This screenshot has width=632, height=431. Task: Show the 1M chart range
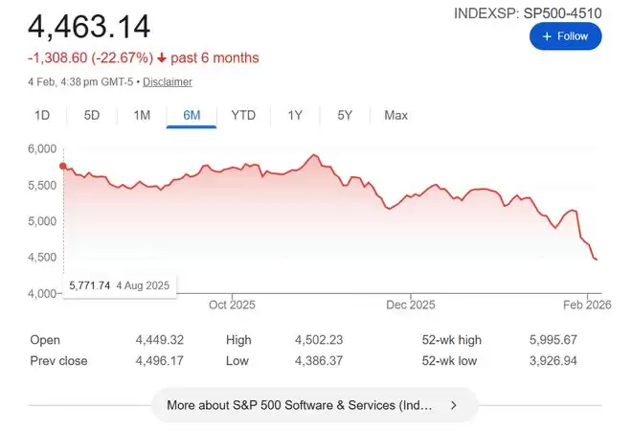tap(142, 116)
